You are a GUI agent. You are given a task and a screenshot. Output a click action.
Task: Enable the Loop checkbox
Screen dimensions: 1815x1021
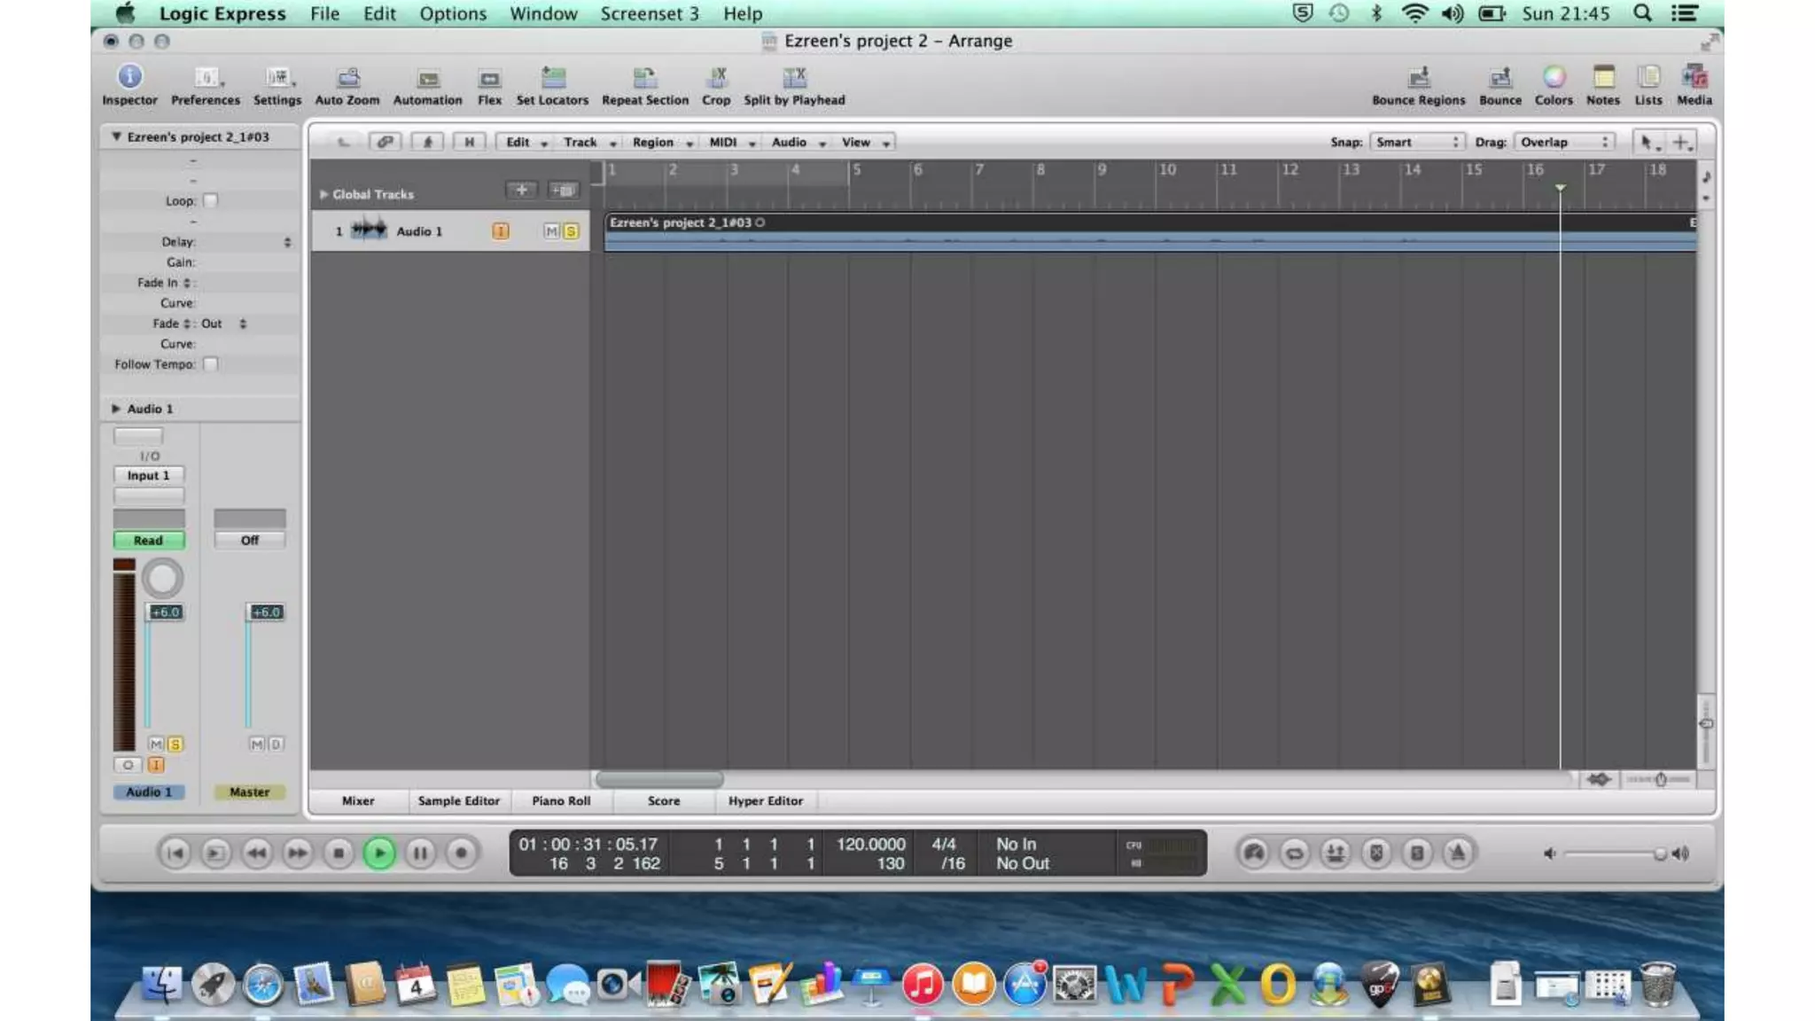(x=210, y=201)
